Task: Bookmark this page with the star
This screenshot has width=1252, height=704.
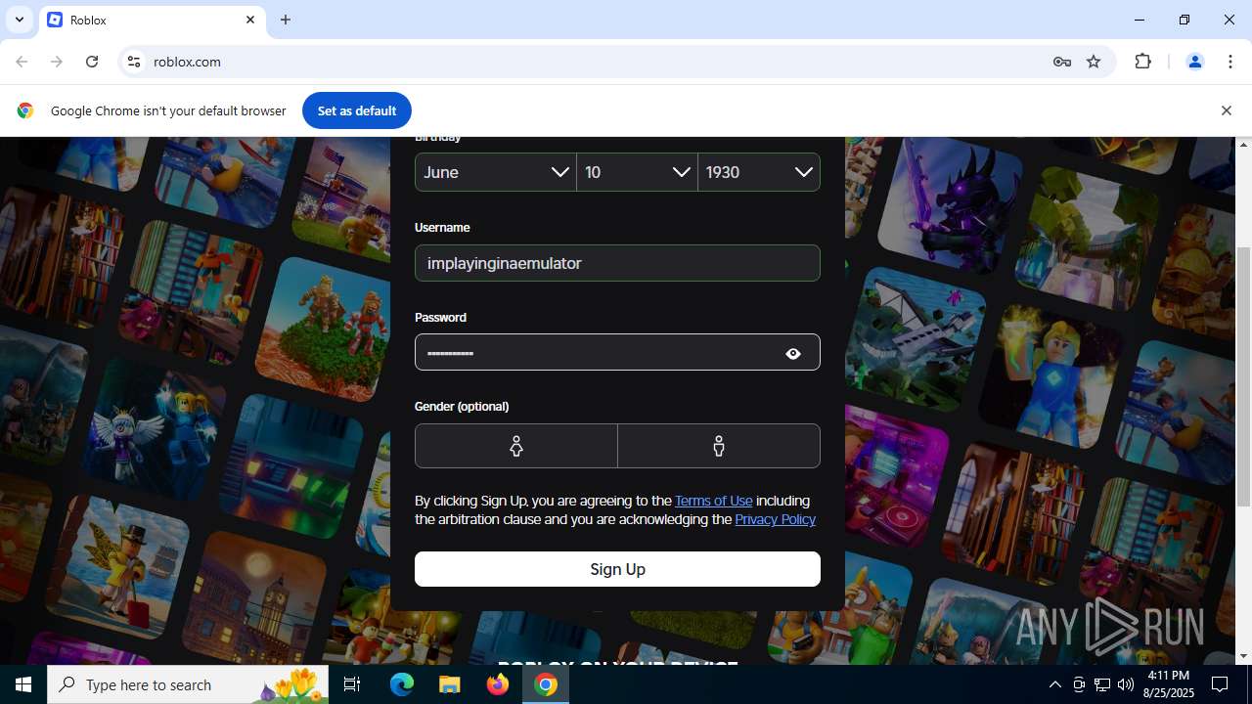Action: pyautogui.click(x=1094, y=62)
